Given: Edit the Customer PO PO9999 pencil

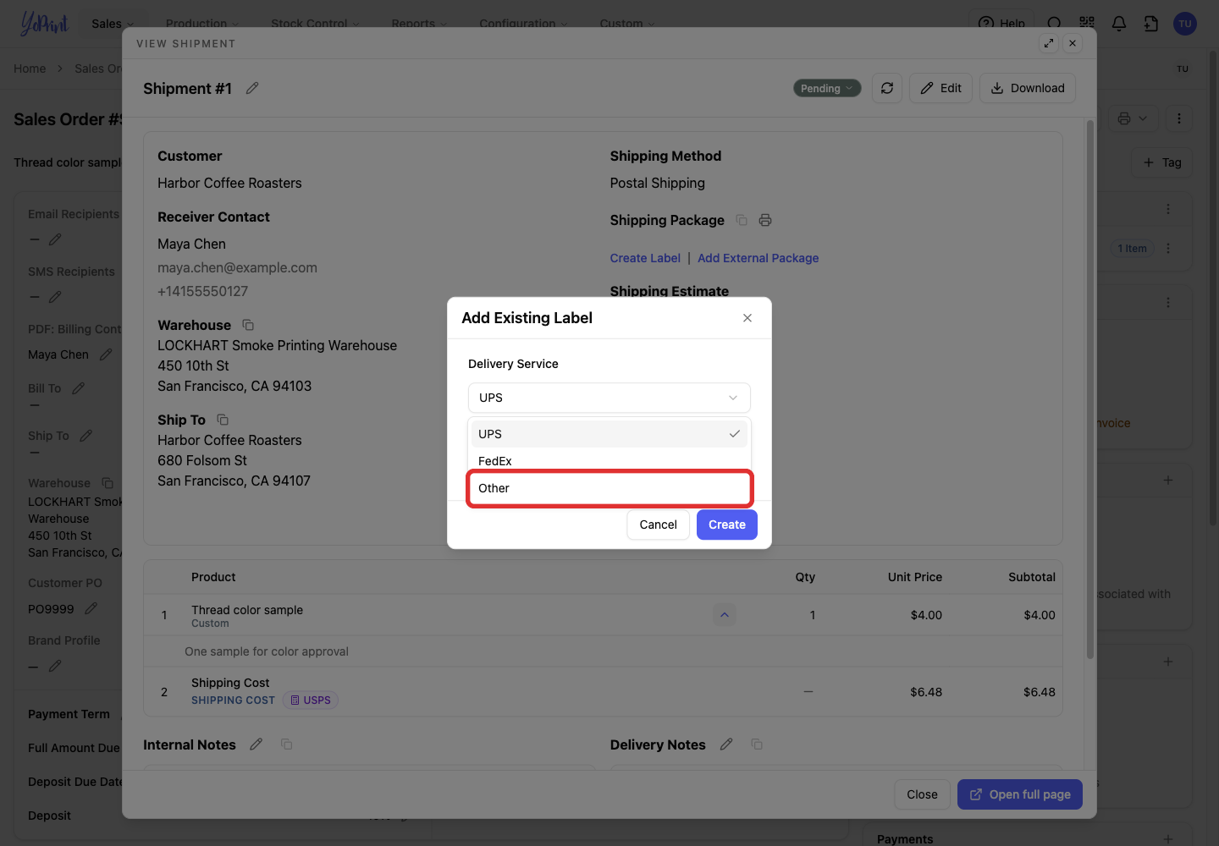Looking at the screenshot, I should click(91, 608).
